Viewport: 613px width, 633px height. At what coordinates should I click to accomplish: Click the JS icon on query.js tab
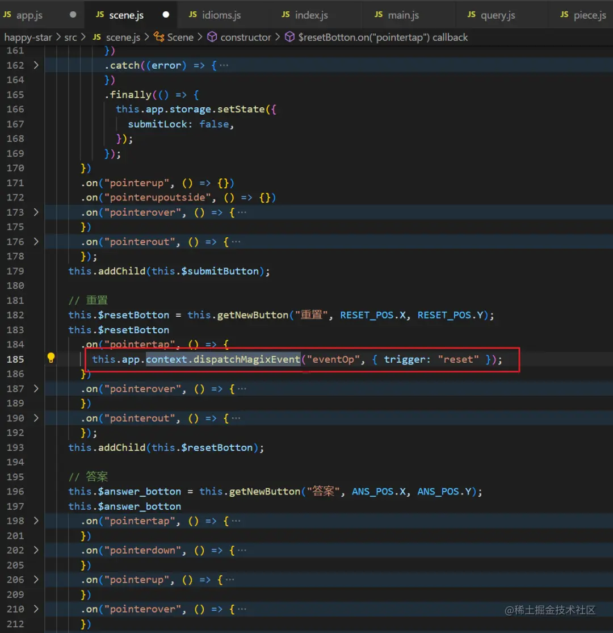point(471,15)
